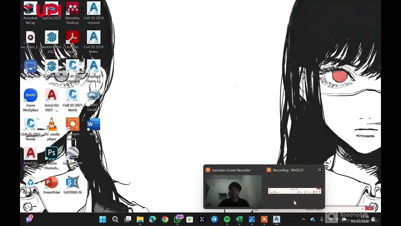Open Microsoft Store from the taskbar
The height and width of the screenshot is (226, 401).
[190, 219]
